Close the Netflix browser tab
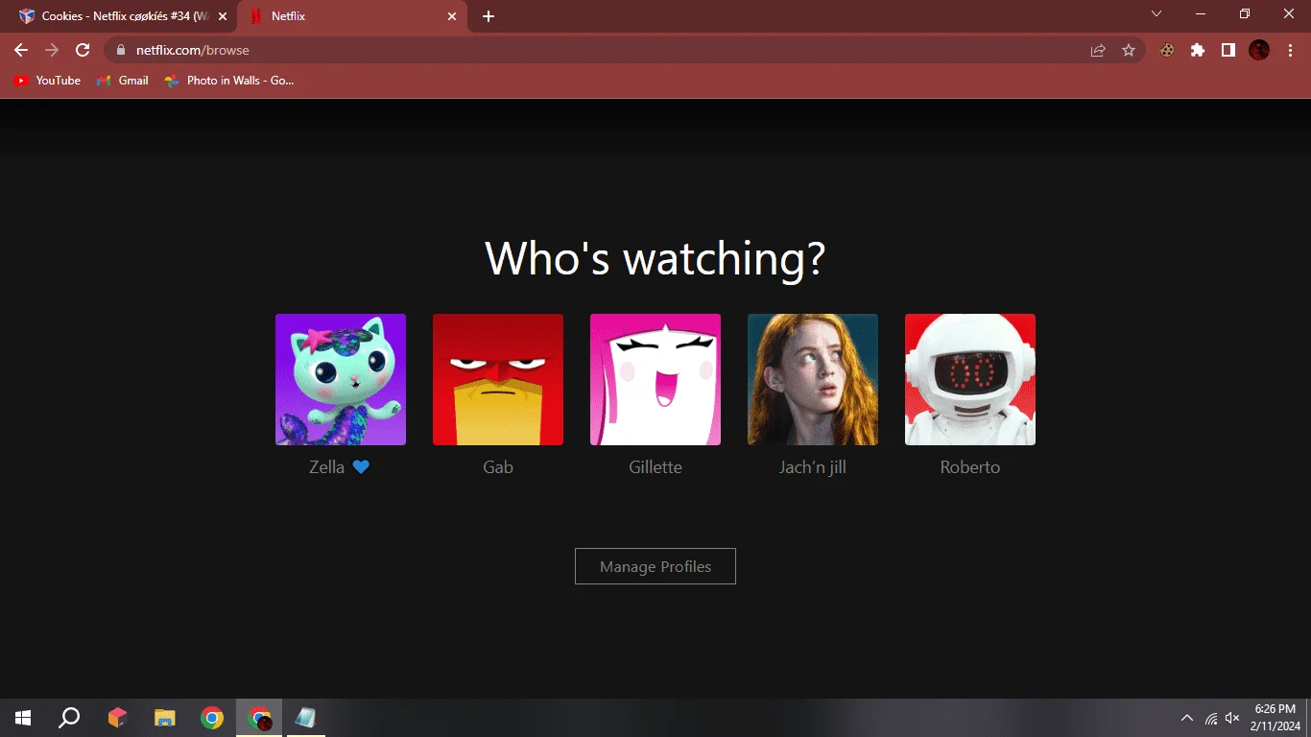1311x737 pixels. pyautogui.click(x=452, y=16)
